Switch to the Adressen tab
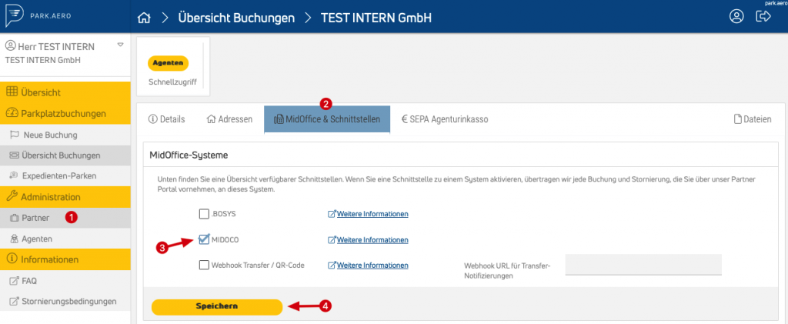788x324 pixels. click(229, 119)
